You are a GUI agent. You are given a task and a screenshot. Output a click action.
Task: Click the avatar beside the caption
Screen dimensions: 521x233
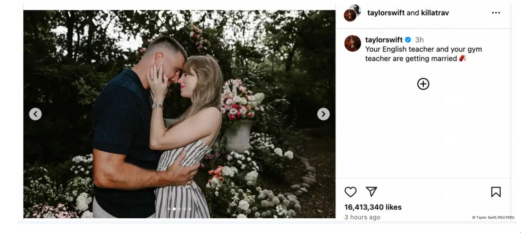point(353,43)
